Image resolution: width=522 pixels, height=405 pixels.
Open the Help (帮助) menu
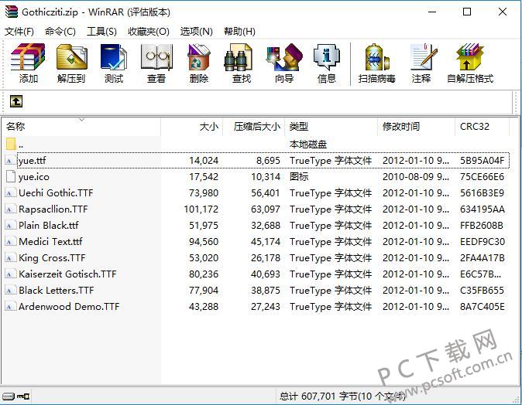point(239,32)
